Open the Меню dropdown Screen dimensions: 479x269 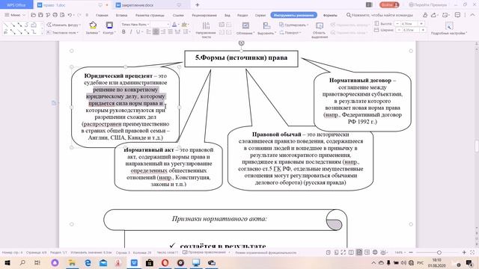point(15,15)
